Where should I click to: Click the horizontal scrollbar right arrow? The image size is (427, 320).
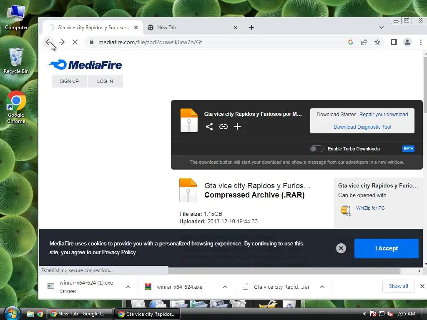[419, 271]
